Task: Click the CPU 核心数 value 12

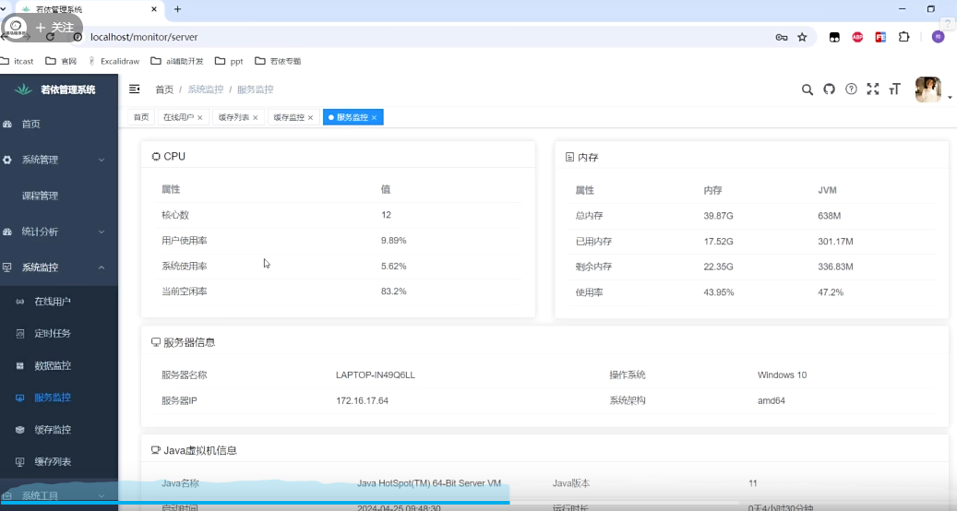Action: coord(386,215)
